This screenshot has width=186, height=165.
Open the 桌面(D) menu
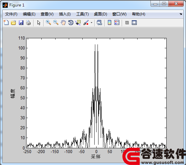click(x=100, y=14)
